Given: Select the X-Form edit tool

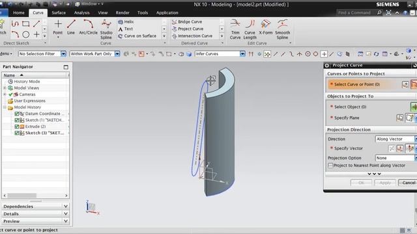Looking at the screenshot, I should pyautogui.click(x=266, y=27).
